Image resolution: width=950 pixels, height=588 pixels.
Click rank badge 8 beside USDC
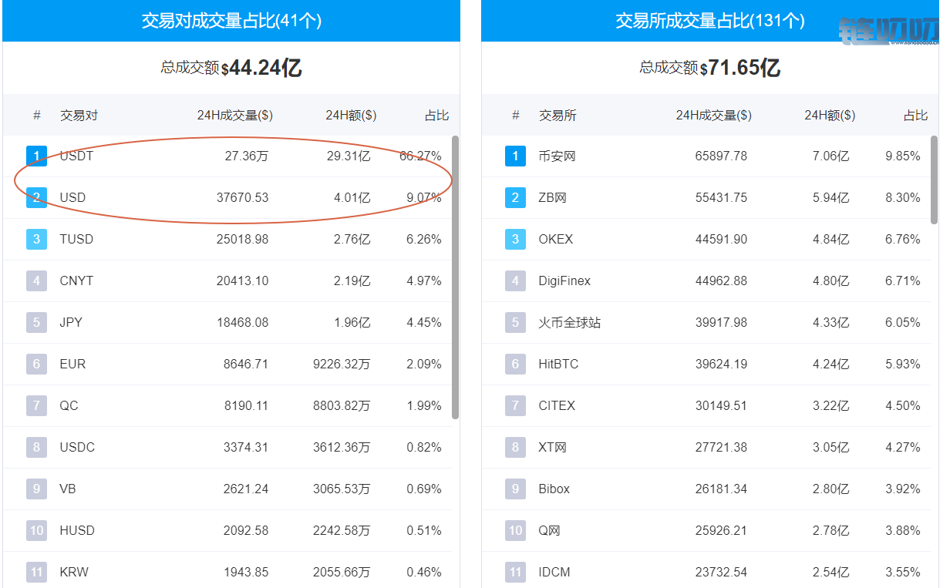coord(36,447)
